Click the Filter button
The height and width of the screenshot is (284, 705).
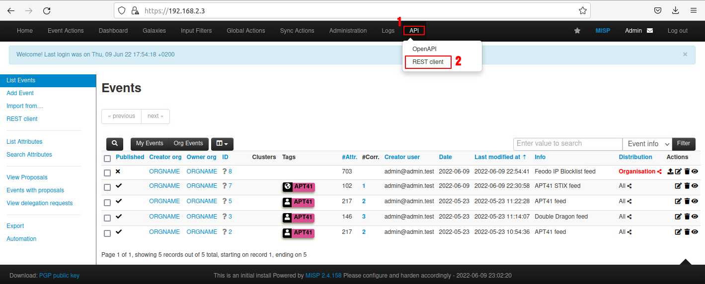tap(683, 144)
